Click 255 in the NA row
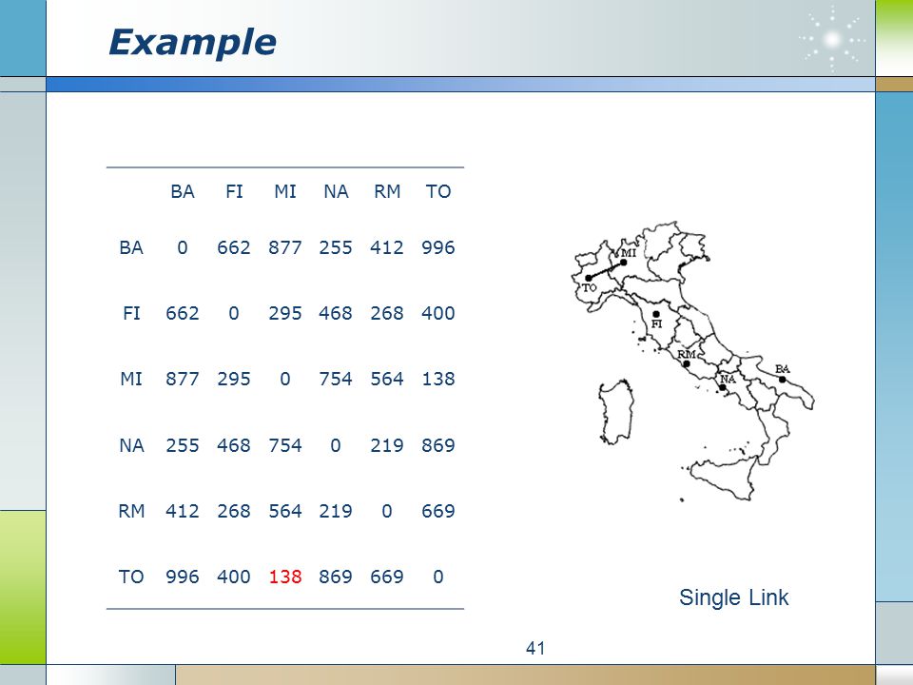 (183, 445)
